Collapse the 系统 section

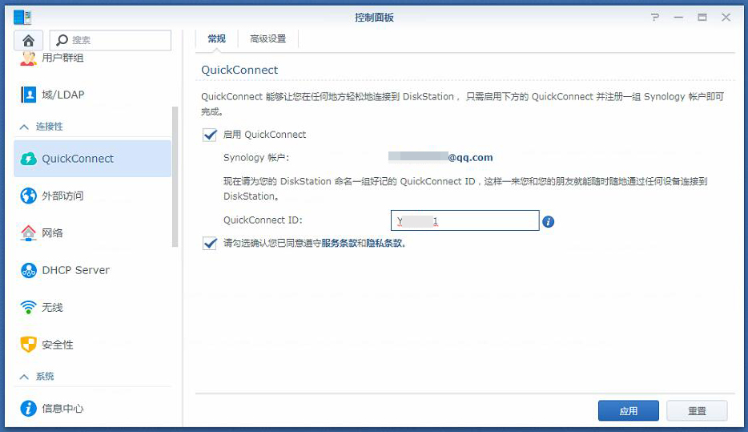[x=24, y=376]
